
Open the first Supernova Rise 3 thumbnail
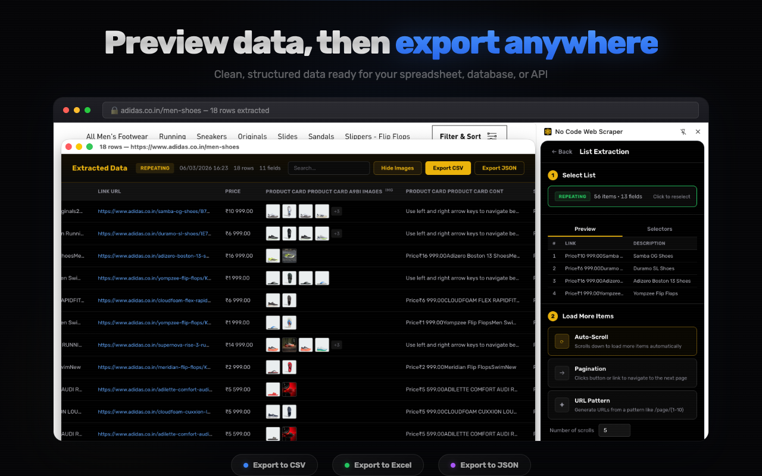coord(273,345)
